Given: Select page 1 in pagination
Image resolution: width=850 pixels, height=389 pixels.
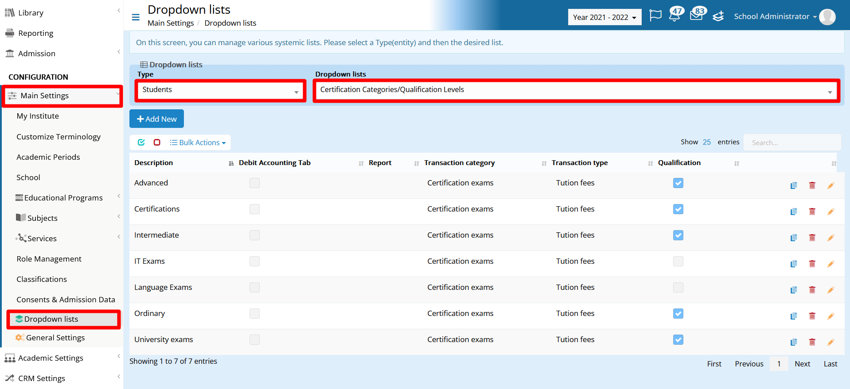Looking at the screenshot, I should coord(779,364).
